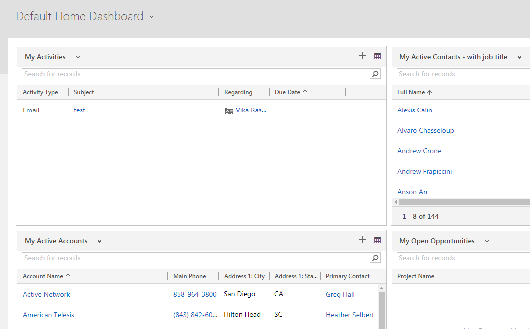
Task: Open Alexis Calin contact record
Action: pos(414,110)
